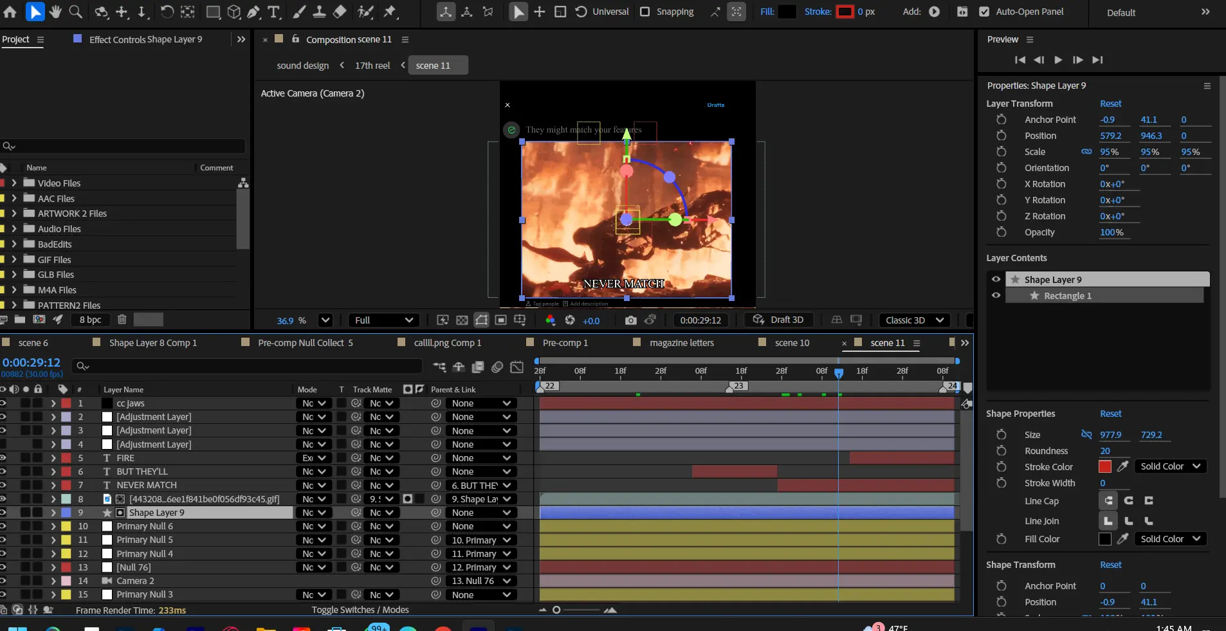Switch to the scene 10 timeline tab
The width and height of the screenshot is (1226, 631).
tap(792, 343)
